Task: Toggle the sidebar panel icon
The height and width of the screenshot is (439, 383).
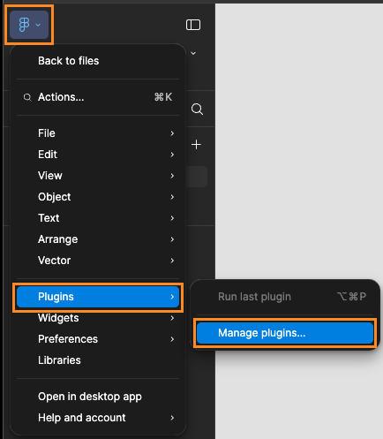Action: (193, 25)
